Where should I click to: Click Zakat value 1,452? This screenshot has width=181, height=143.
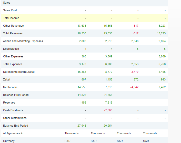coord(109,79)
